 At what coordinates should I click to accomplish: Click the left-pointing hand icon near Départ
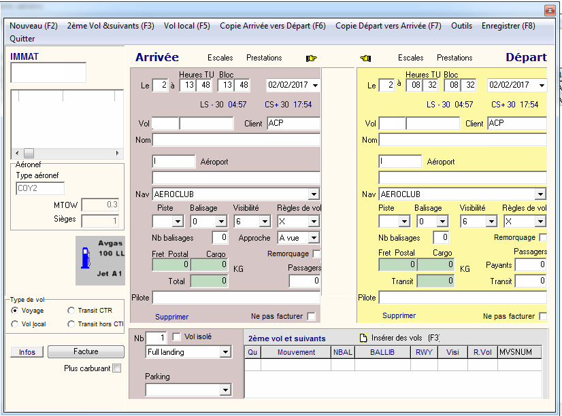(365, 58)
